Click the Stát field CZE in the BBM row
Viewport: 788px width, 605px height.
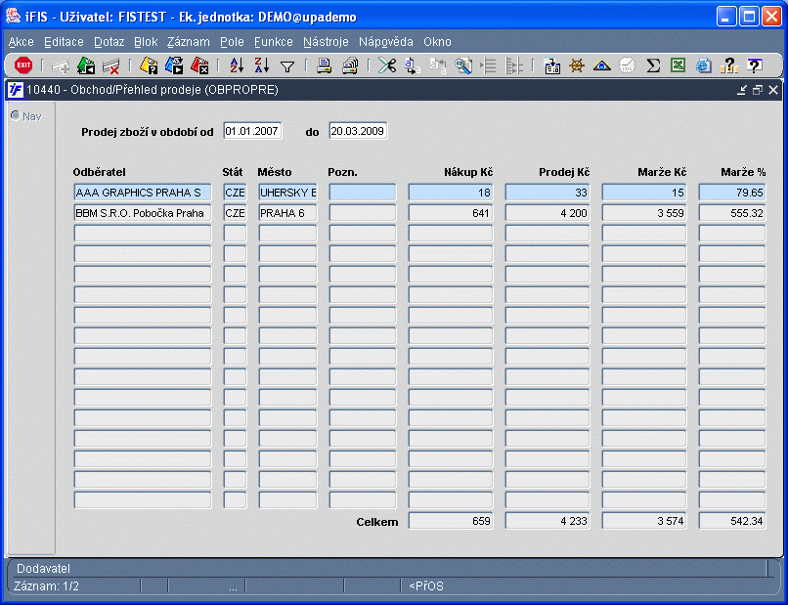tap(236, 213)
